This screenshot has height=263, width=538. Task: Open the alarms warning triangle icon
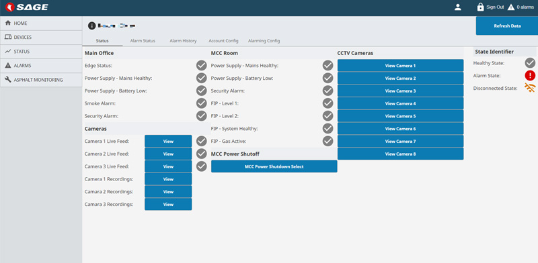point(511,7)
